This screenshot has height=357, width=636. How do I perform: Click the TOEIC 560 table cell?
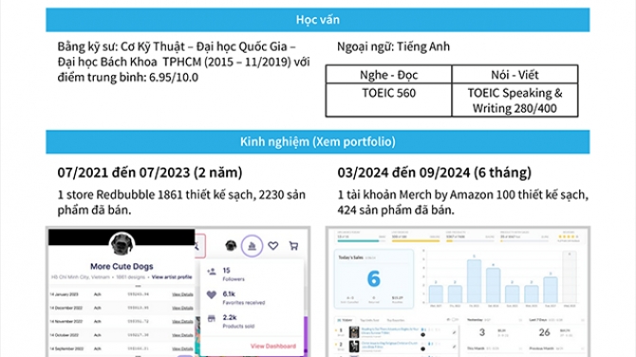[388, 100]
